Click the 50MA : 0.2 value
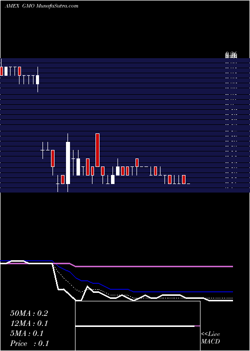Screen dimensions: 250x351 tap(29, 313)
